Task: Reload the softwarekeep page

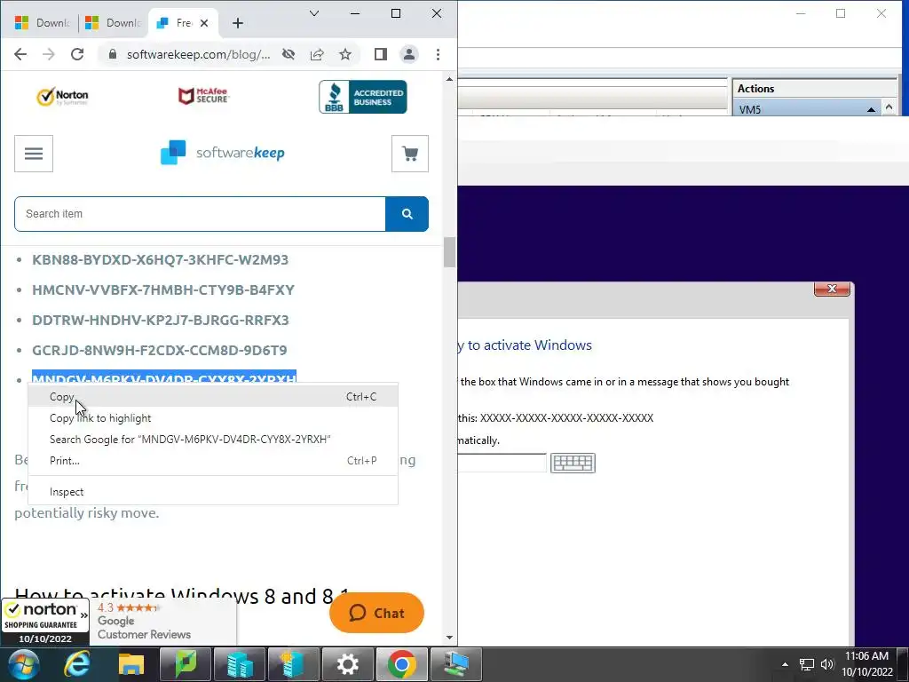Action: [x=77, y=54]
